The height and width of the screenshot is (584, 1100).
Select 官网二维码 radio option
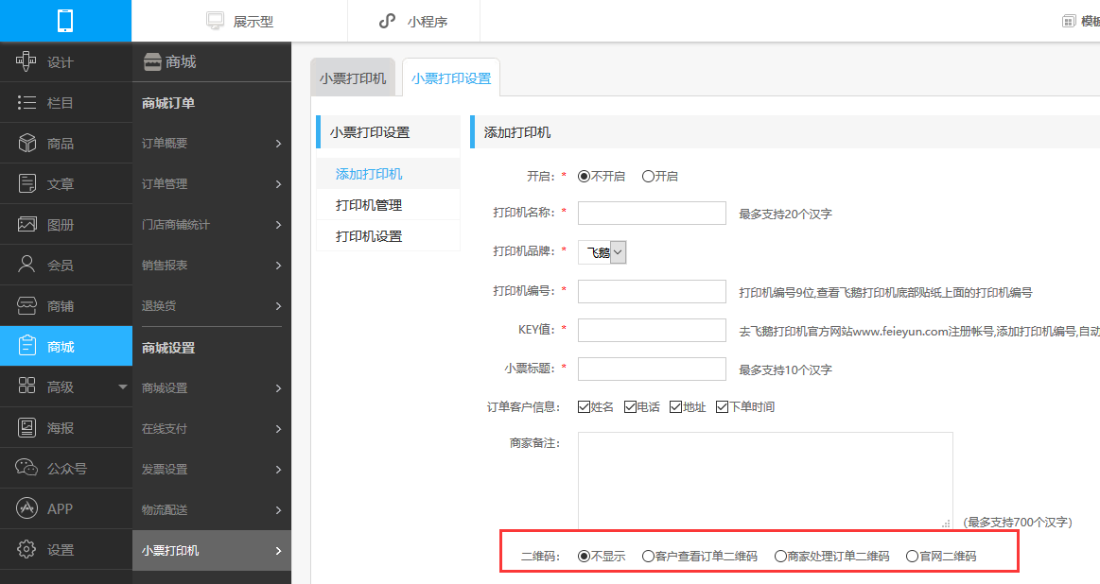tap(912, 556)
